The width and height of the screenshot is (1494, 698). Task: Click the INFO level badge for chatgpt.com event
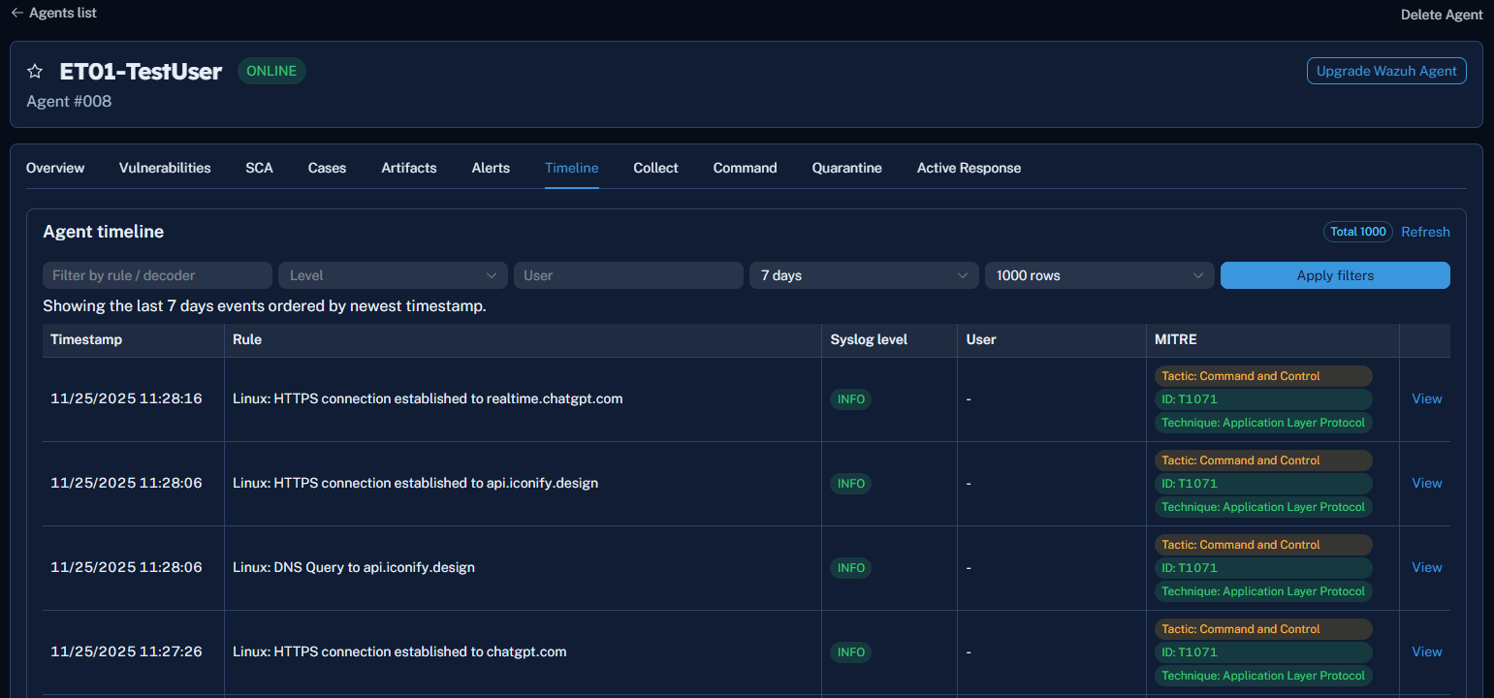pos(850,652)
